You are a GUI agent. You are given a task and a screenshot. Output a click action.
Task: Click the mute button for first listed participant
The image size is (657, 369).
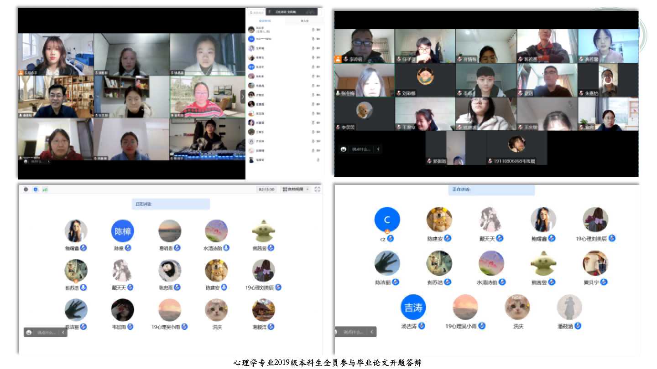click(313, 30)
